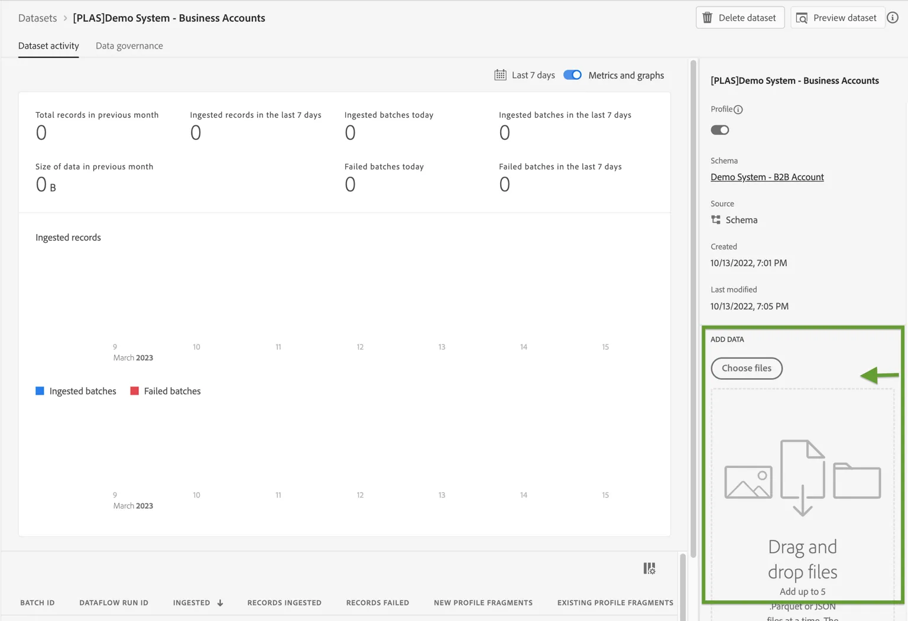Go to the Datasets breadcrumb
The height and width of the screenshot is (621, 908).
pos(38,18)
